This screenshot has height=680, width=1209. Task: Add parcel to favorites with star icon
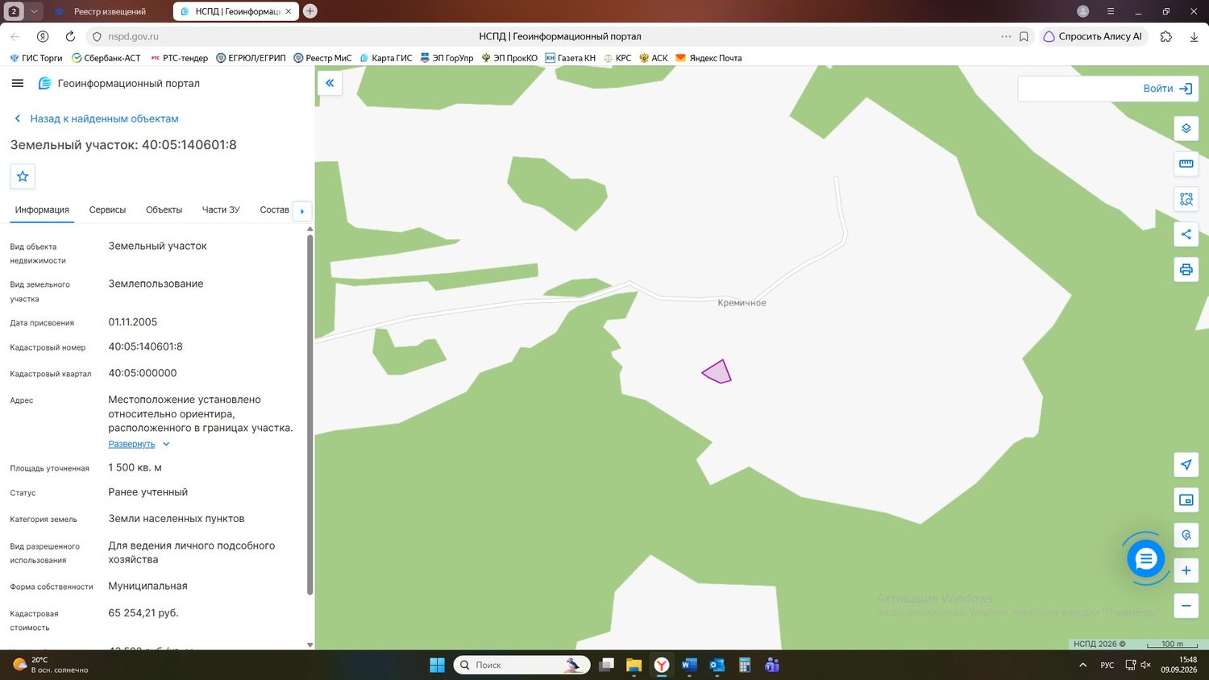pyautogui.click(x=23, y=176)
